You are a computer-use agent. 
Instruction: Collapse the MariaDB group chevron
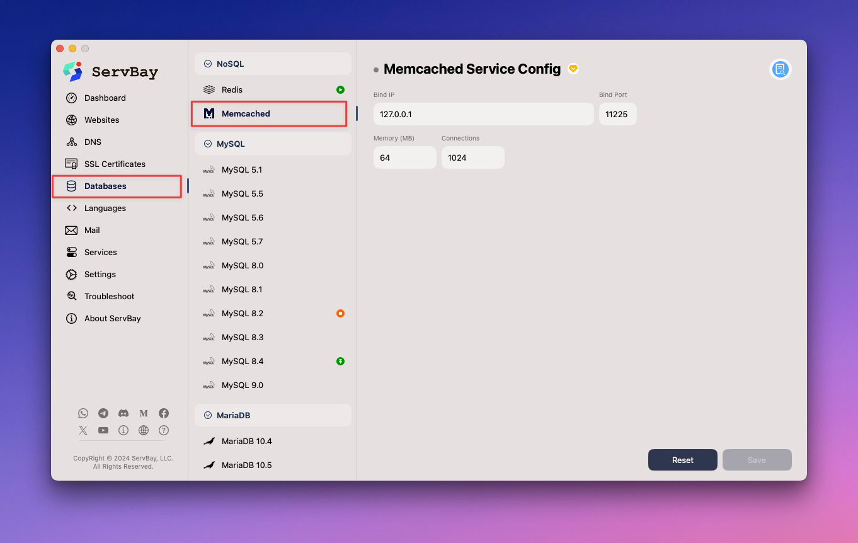click(x=207, y=415)
